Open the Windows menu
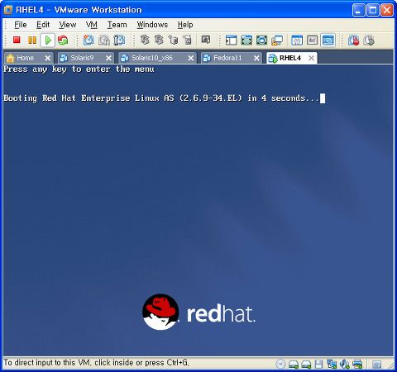 pos(152,25)
